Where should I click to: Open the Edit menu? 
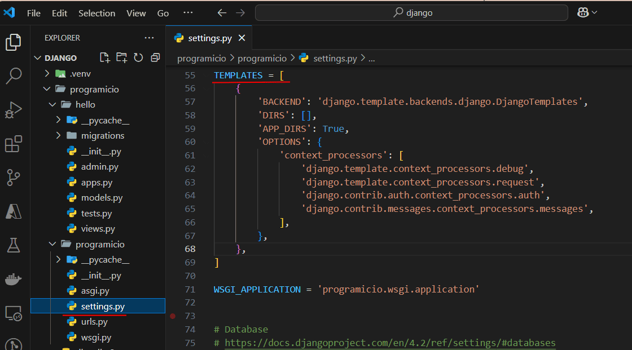point(59,14)
